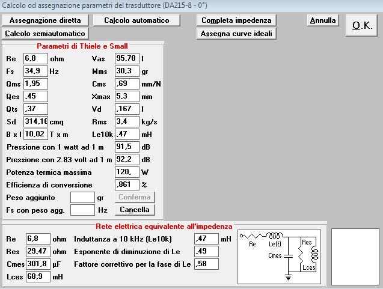Image resolution: width=383 pixels, height=289 pixels.
Task: Open Calcolo semiautomatico mode
Action: tap(45, 34)
